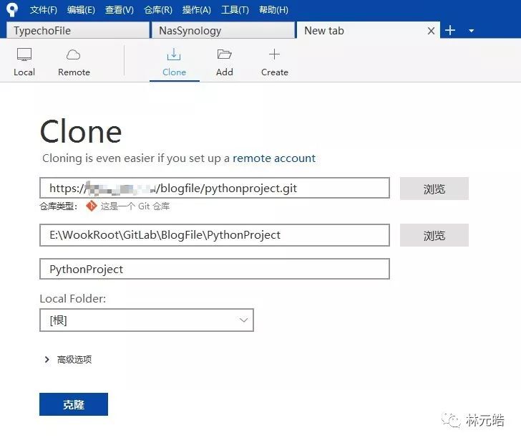This screenshot has height=443, width=521.
Task: Click the SourceTree logo icon
Action: click(12, 9)
